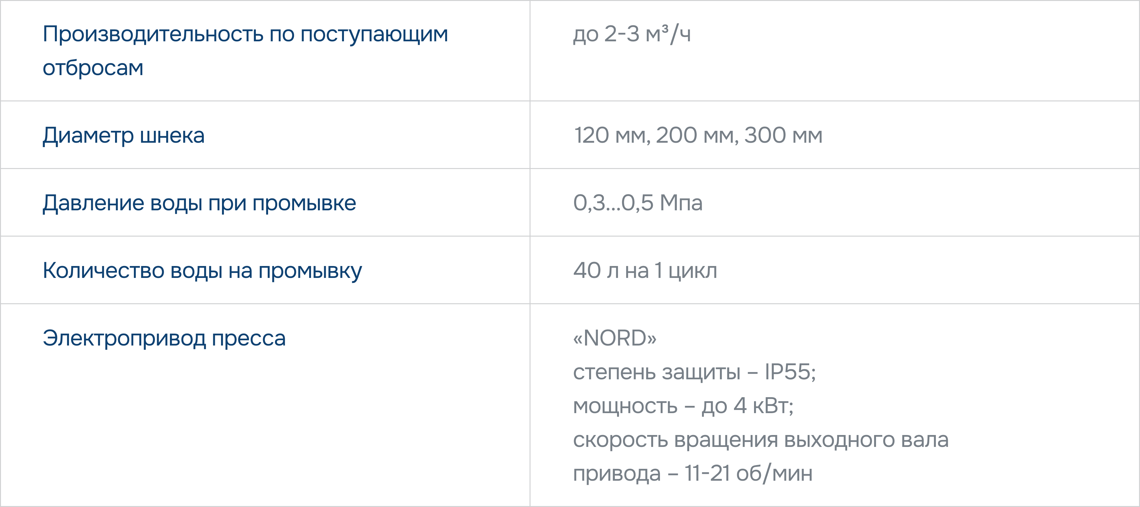Click '300 мм' in the diameter values
This screenshot has height=507, width=1140.
coord(783,135)
